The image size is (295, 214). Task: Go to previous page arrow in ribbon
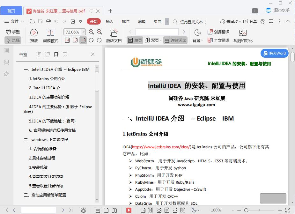click(130, 32)
